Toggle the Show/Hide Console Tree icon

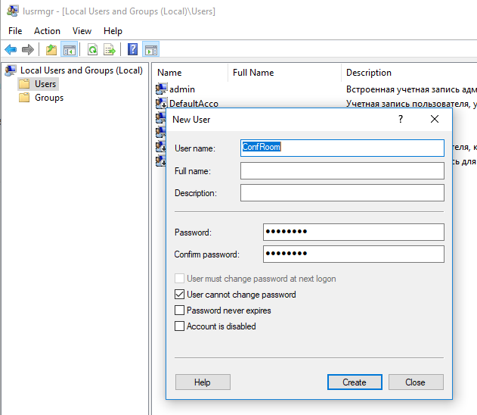(x=70, y=49)
